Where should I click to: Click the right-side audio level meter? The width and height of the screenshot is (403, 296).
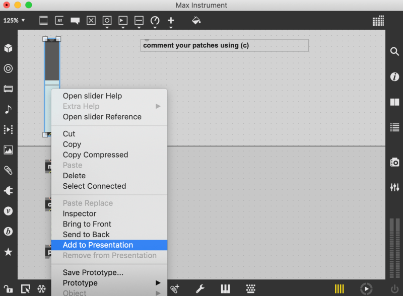(394, 248)
